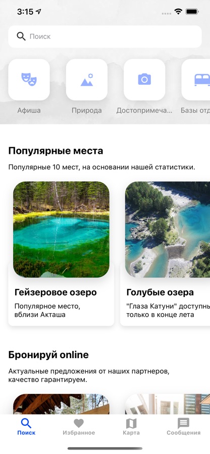The height and width of the screenshot is (454, 210).
Task: Tap the Голубые озера card title
Action: point(160,293)
